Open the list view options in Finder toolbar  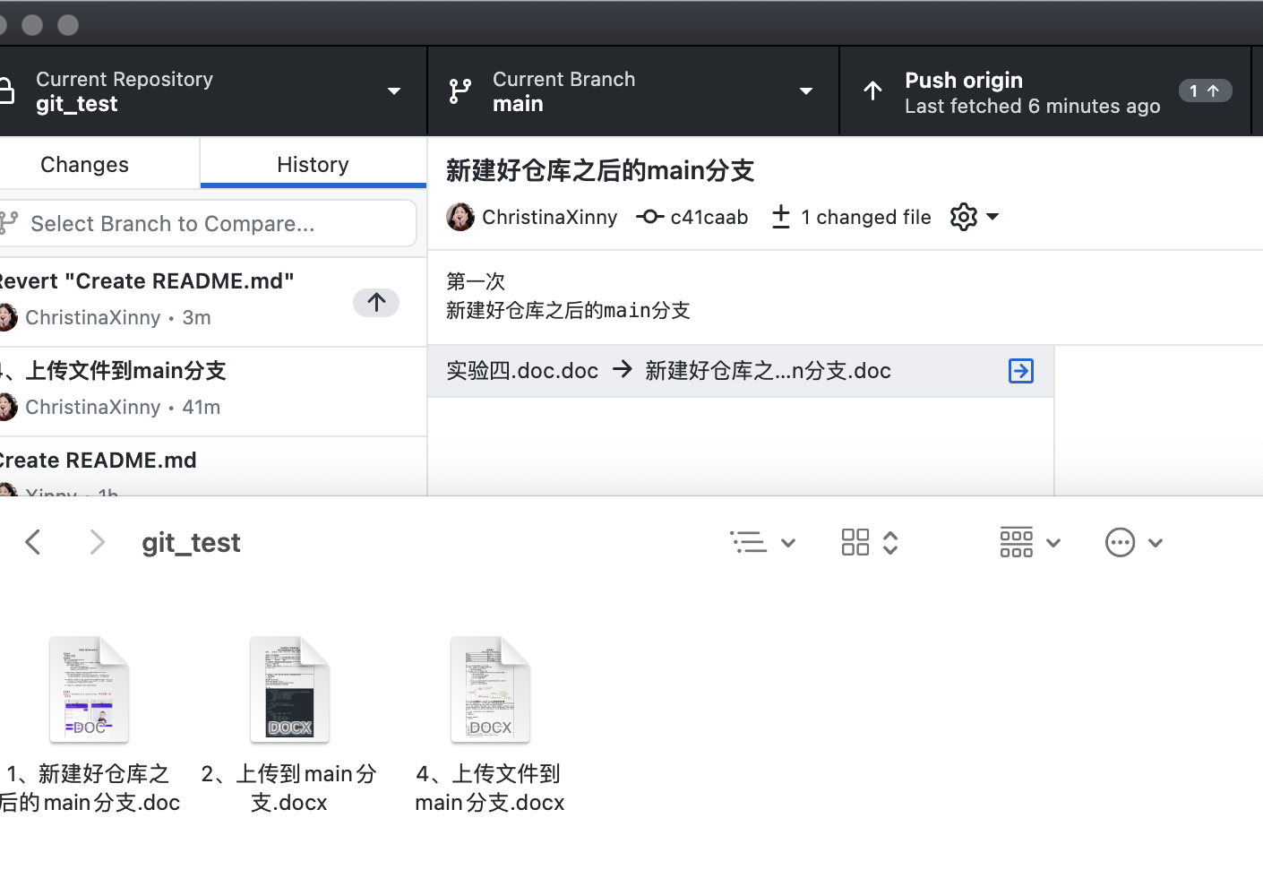[x=762, y=542]
